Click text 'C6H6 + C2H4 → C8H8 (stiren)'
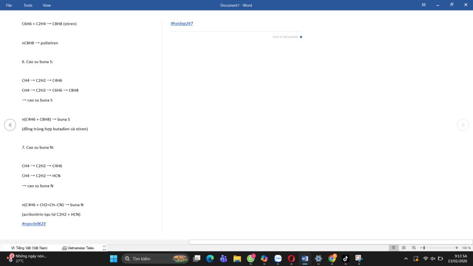 click(x=49, y=24)
